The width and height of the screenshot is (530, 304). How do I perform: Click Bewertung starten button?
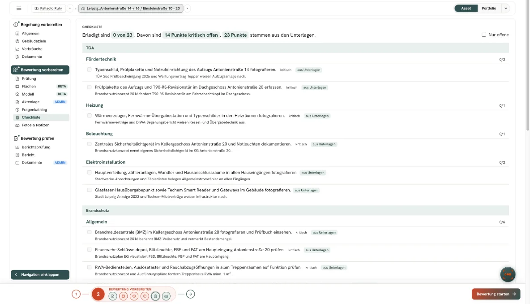coord(496,294)
